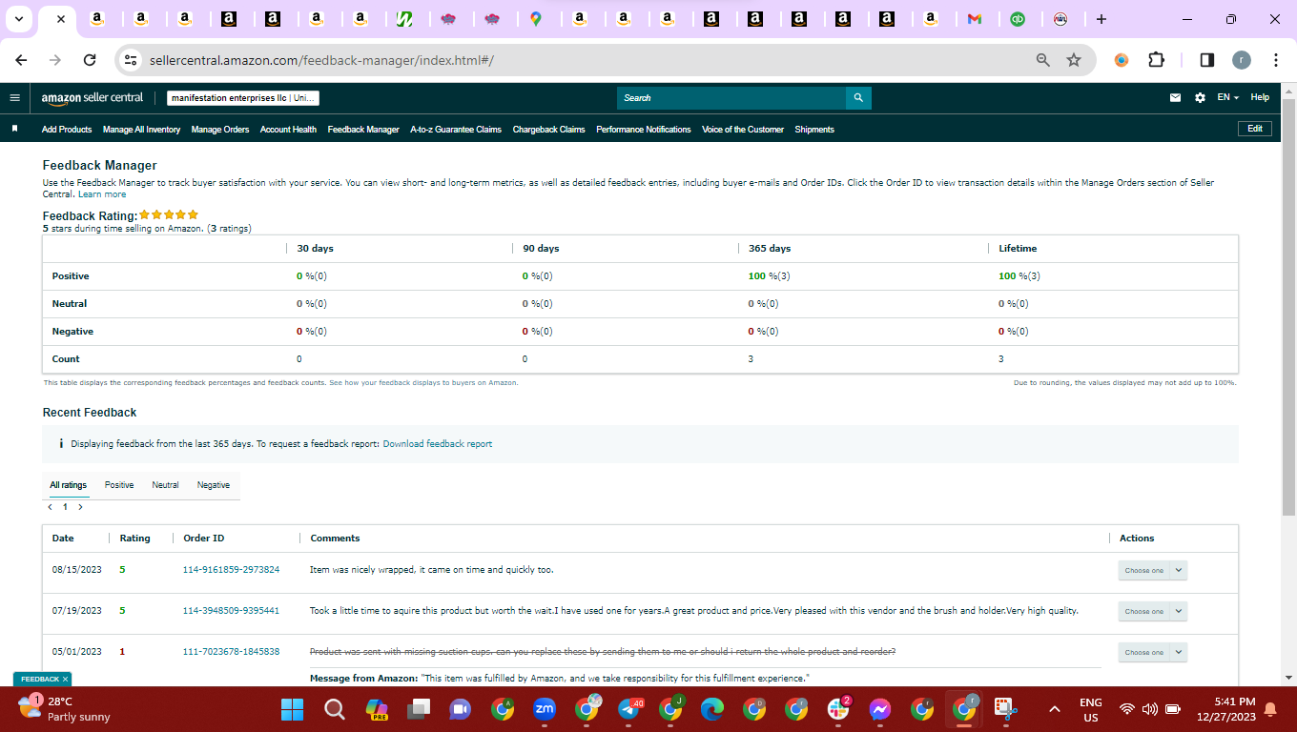Open the EN language dropdown

[1227, 97]
